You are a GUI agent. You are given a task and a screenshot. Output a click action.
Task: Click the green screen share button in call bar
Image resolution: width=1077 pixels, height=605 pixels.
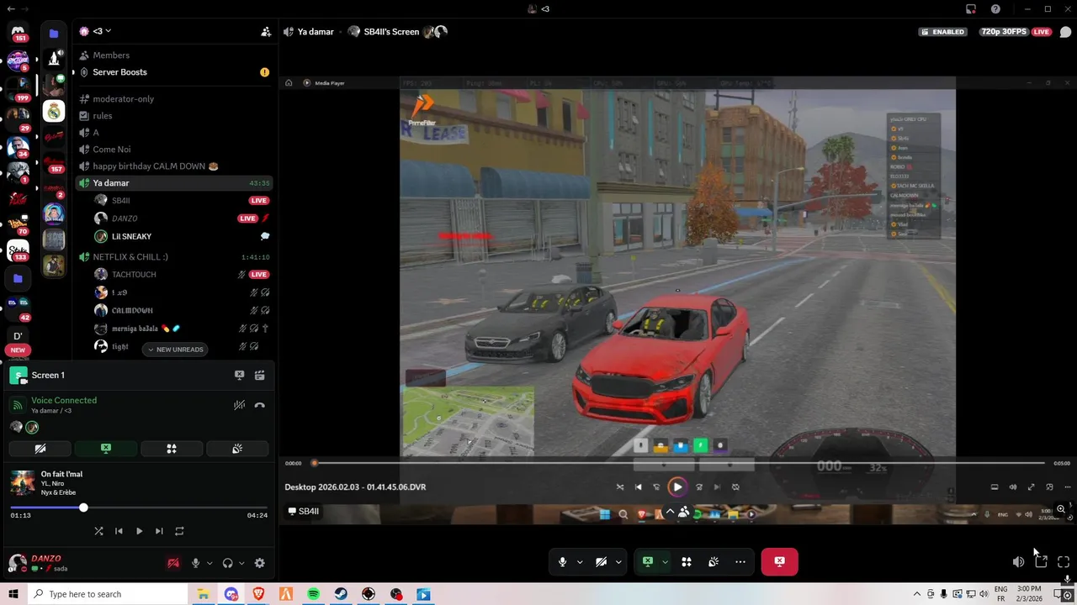648,562
